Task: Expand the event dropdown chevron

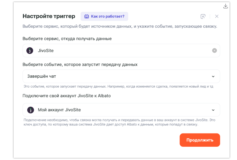Action: coord(213,76)
